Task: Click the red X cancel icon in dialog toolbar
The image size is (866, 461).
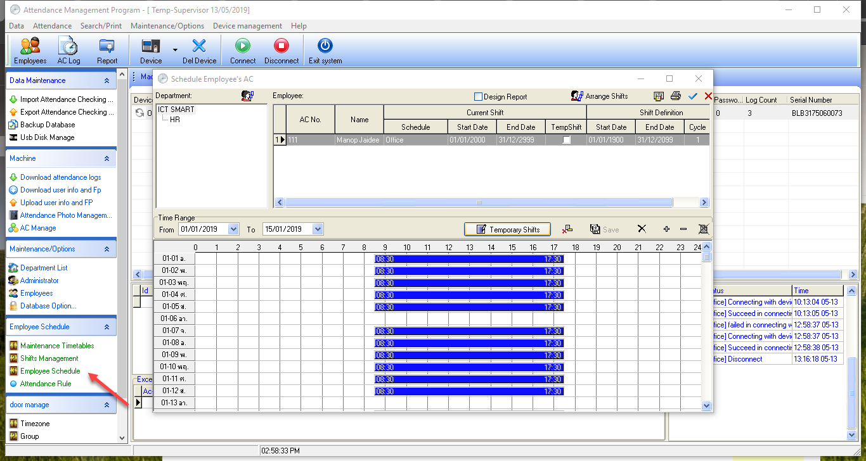Action: point(708,96)
